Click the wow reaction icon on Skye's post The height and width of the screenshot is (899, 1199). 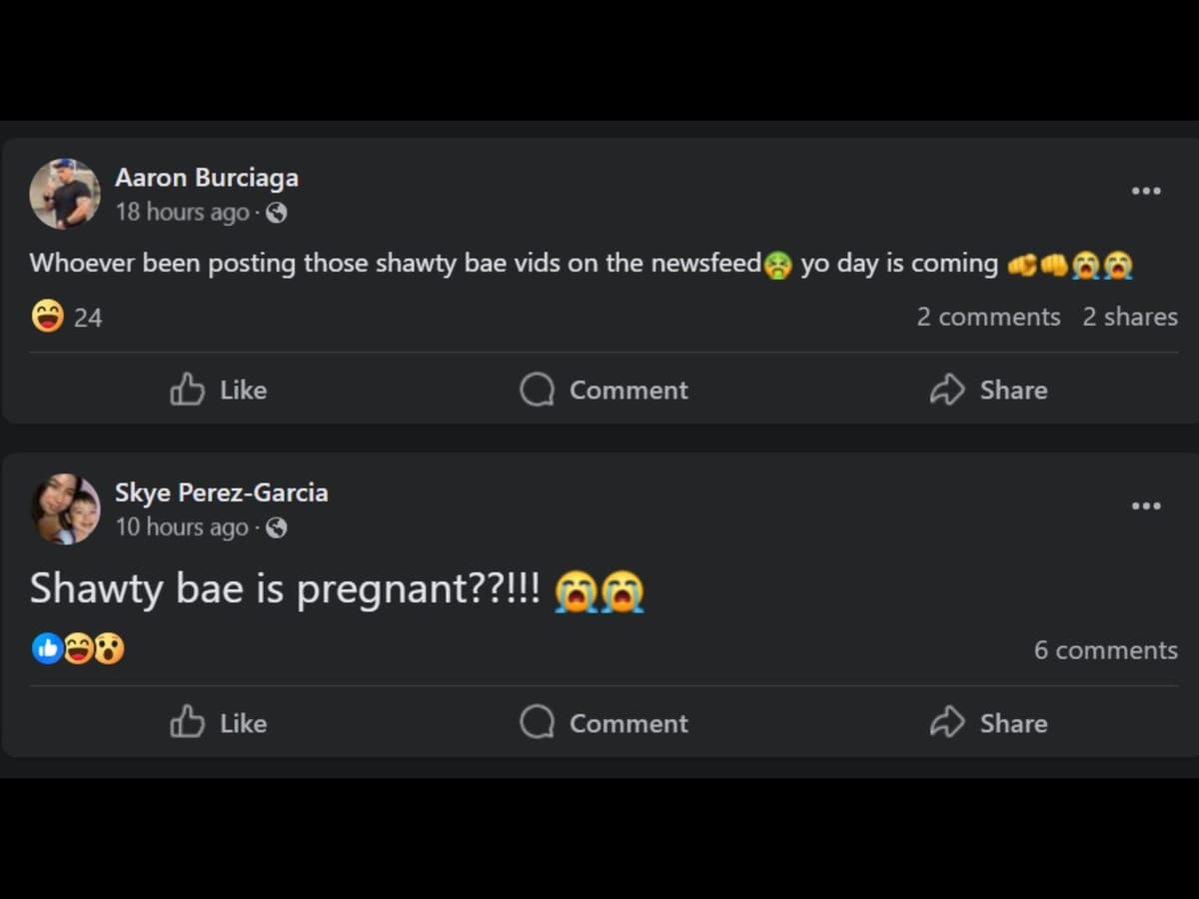pyautogui.click(x=110, y=649)
